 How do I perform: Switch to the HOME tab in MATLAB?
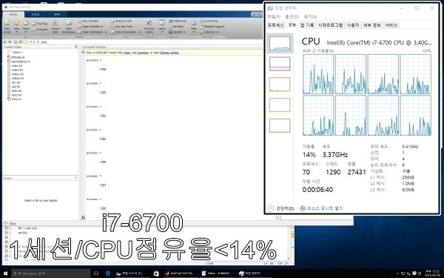pos(13,14)
